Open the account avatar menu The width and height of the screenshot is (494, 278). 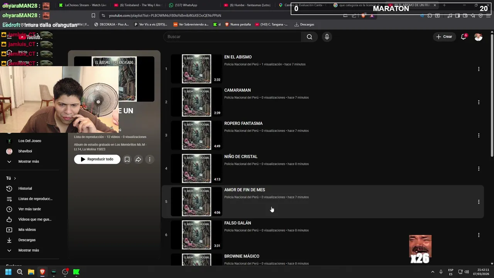point(478,37)
